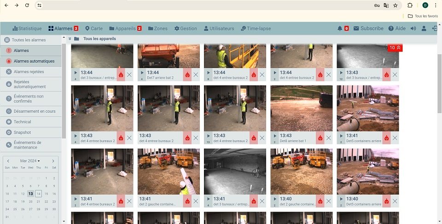Open Événements non confirmés filter

coord(31,98)
